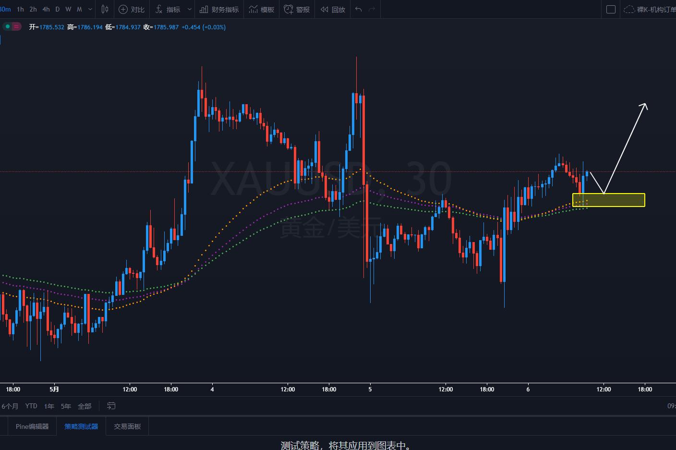Expand the timeframe interval dropdown arrow
This screenshot has width=676, height=450.
click(90, 9)
